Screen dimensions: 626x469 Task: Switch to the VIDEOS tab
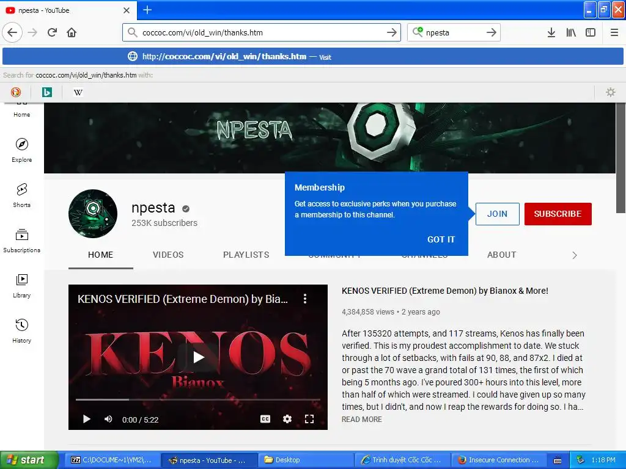pyautogui.click(x=168, y=255)
